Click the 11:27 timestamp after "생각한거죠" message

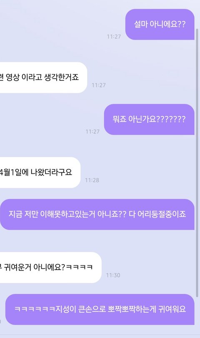pyautogui.click(x=98, y=85)
